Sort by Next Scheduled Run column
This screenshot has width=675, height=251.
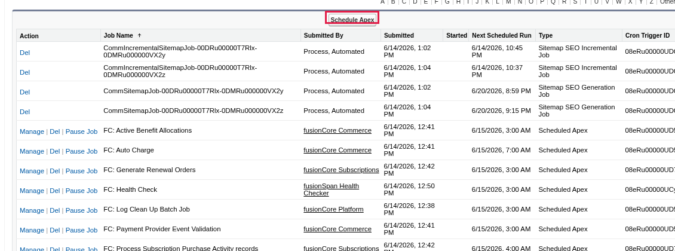tap(502, 35)
